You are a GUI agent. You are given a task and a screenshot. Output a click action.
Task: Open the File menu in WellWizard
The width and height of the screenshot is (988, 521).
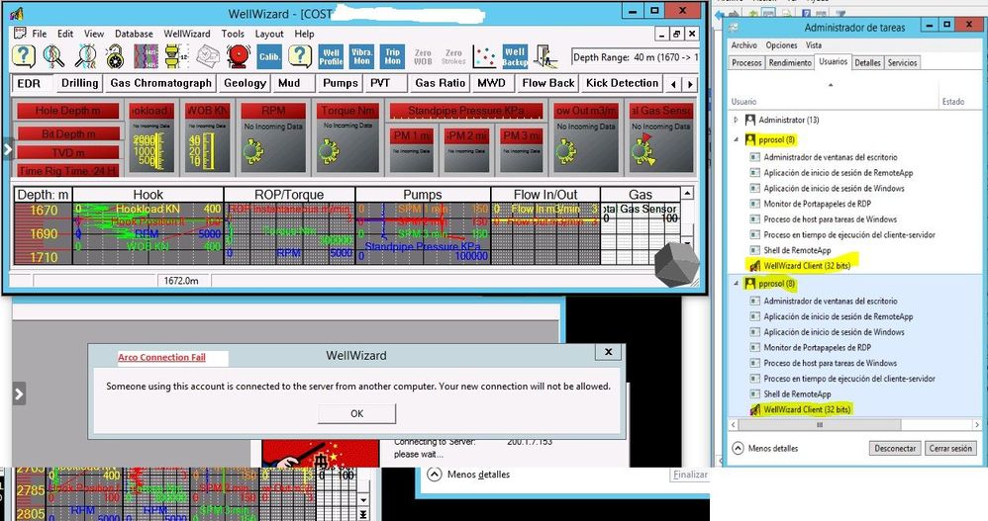pos(39,34)
